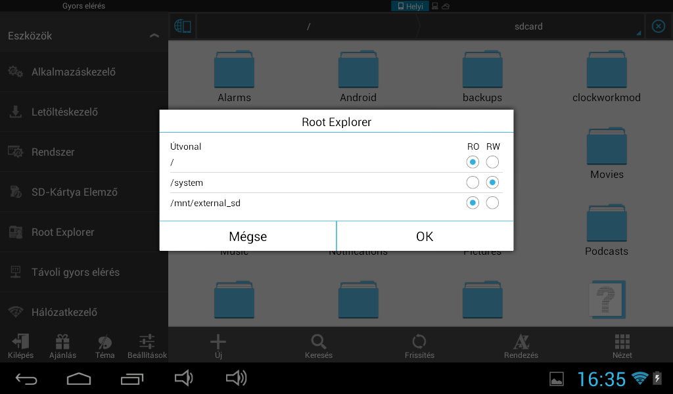Select RO for the / path
Image resolution: width=673 pixels, height=394 pixels.
pyautogui.click(x=473, y=162)
